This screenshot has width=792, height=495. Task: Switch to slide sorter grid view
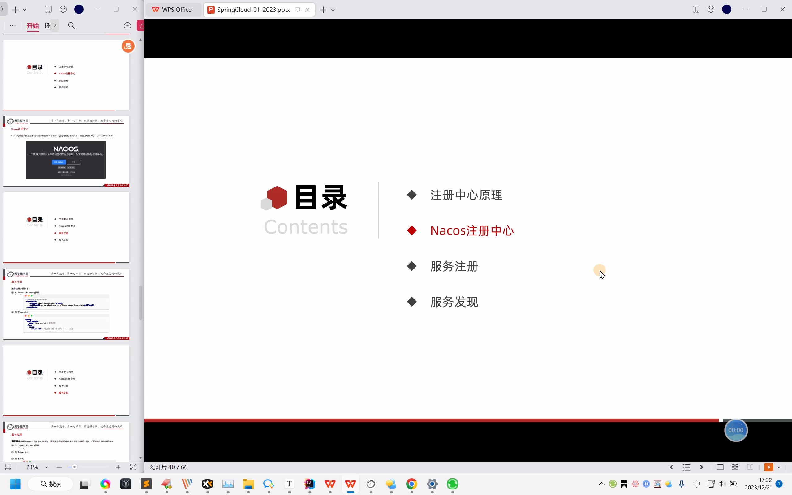pyautogui.click(x=735, y=467)
